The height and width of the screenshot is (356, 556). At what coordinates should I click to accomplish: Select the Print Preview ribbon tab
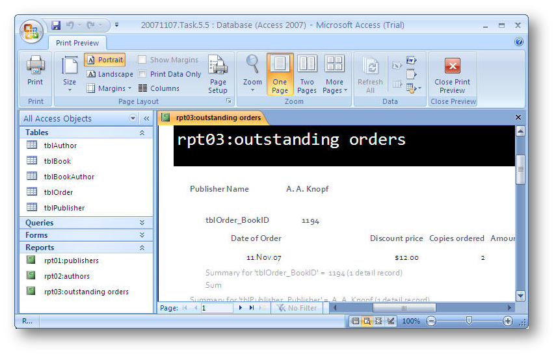coord(77,43)
